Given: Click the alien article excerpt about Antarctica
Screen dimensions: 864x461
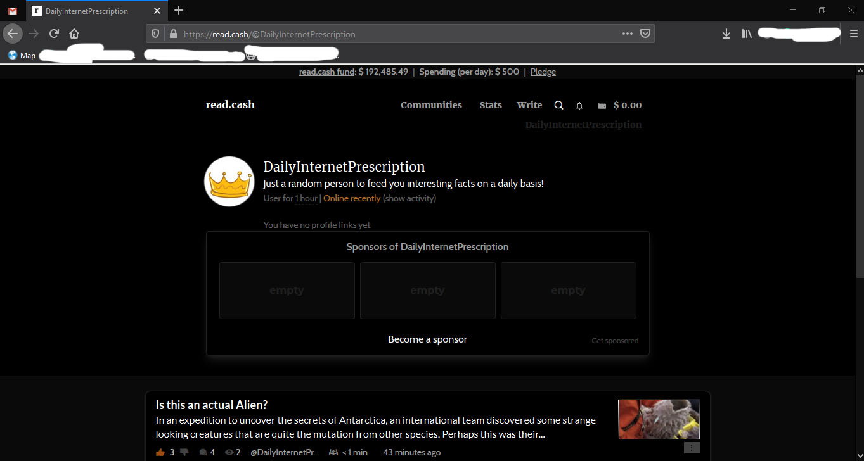Looking at the screenshot, I should coord(376,427).
